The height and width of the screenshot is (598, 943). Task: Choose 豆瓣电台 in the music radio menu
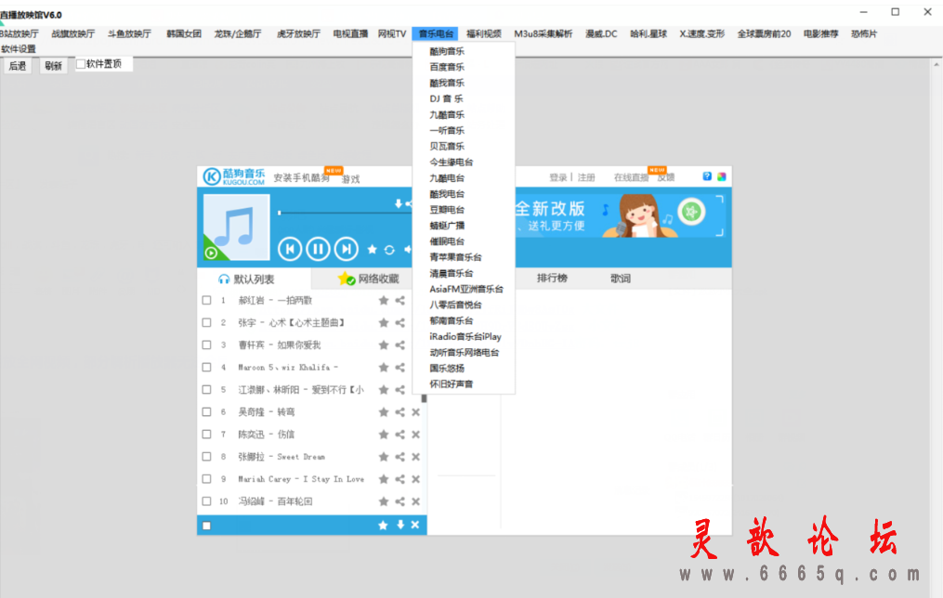(447, 210)
